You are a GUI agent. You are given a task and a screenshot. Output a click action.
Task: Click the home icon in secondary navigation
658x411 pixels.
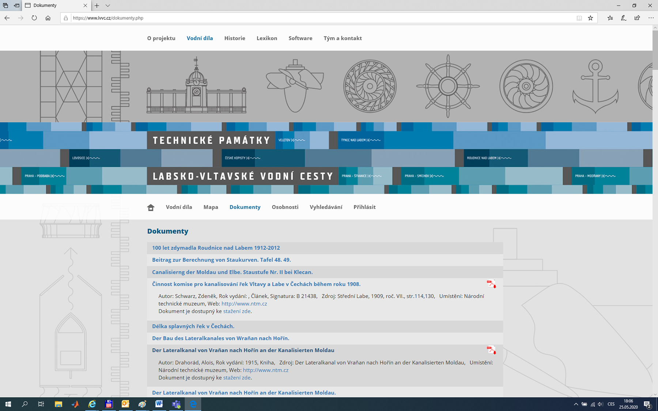tap(151, 208)
